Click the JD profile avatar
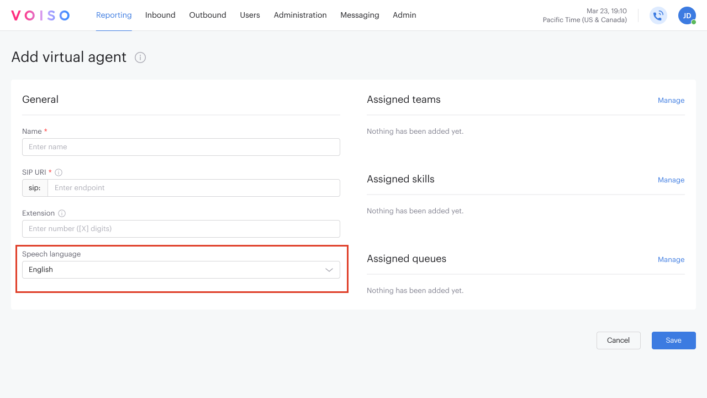This screenshot has width=707, height=398. [687, 15]
